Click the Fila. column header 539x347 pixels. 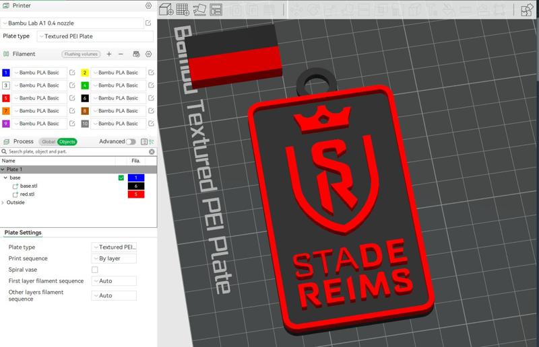[x=136, y=161]
